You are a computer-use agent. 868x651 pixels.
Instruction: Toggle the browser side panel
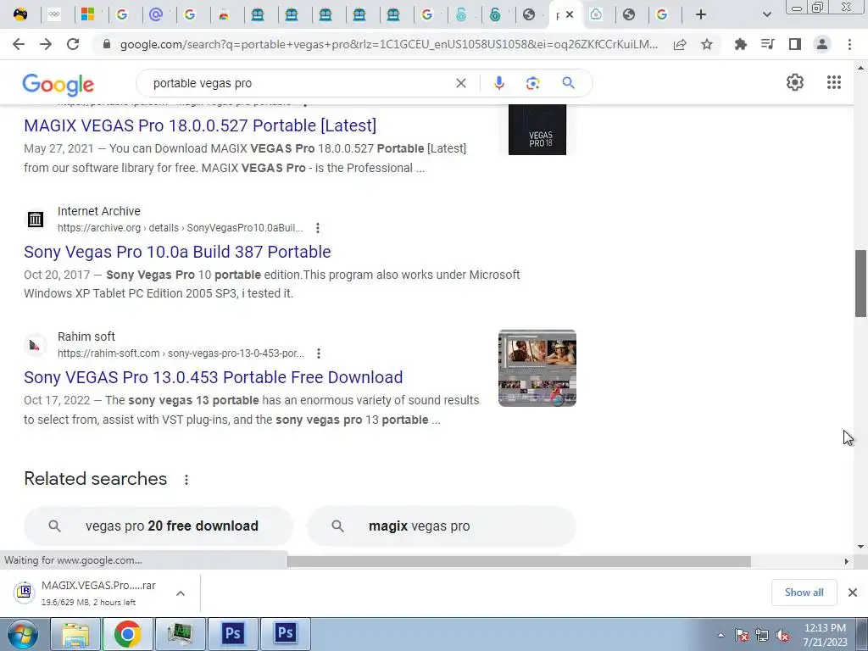coord(795,44)
